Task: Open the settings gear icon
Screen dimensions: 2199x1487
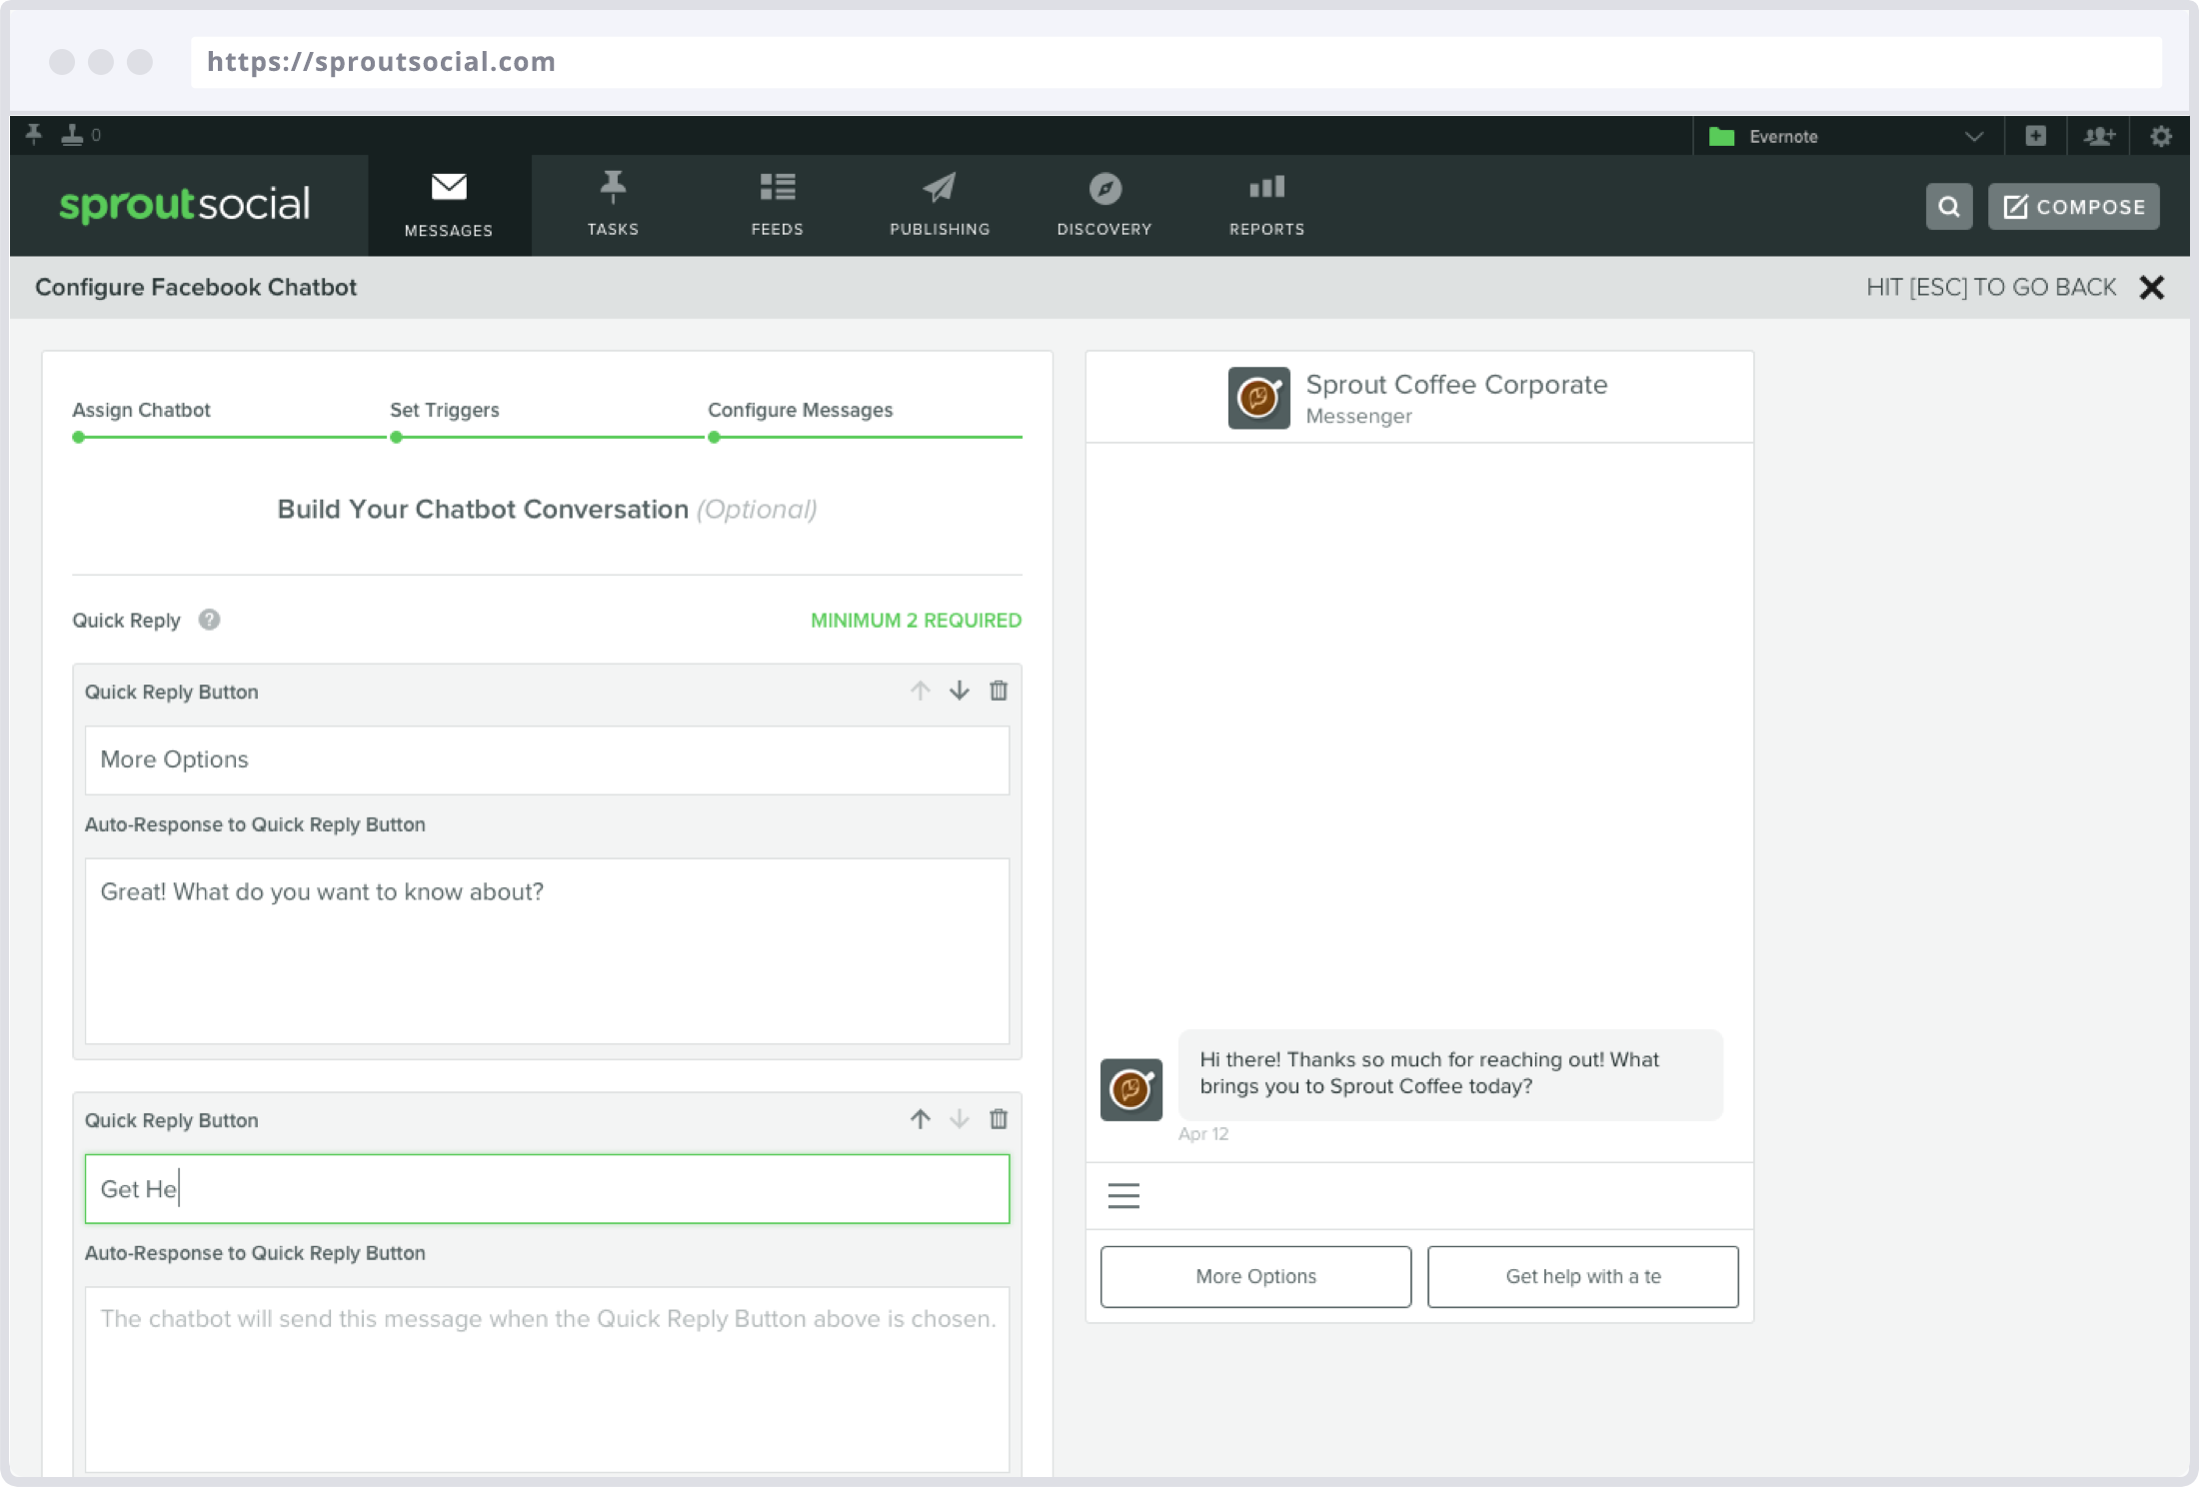Action: [2161, 136]
